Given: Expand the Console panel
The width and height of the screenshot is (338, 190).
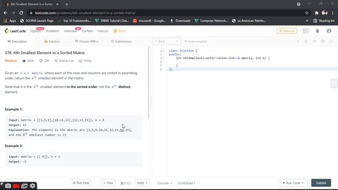Looking at the screenshot, I should (x=164, y=183).
